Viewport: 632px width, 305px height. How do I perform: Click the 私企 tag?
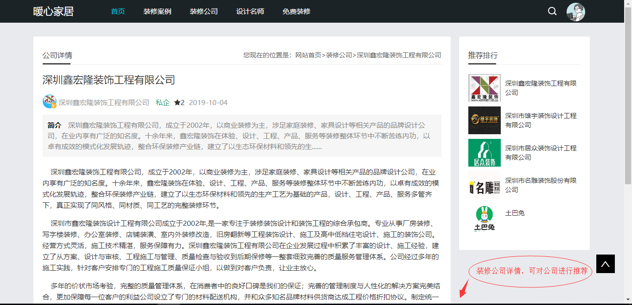point(163,102)
